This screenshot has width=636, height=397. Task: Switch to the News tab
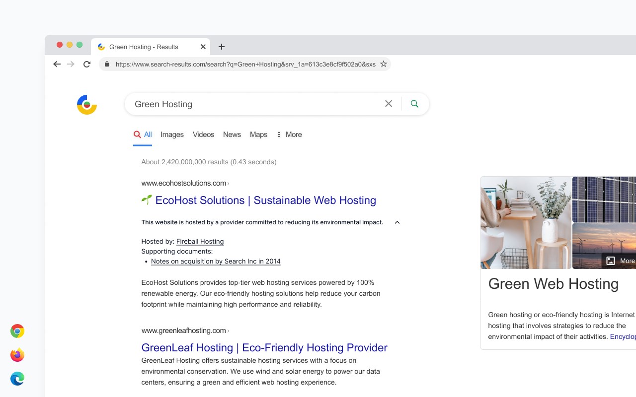232,134
